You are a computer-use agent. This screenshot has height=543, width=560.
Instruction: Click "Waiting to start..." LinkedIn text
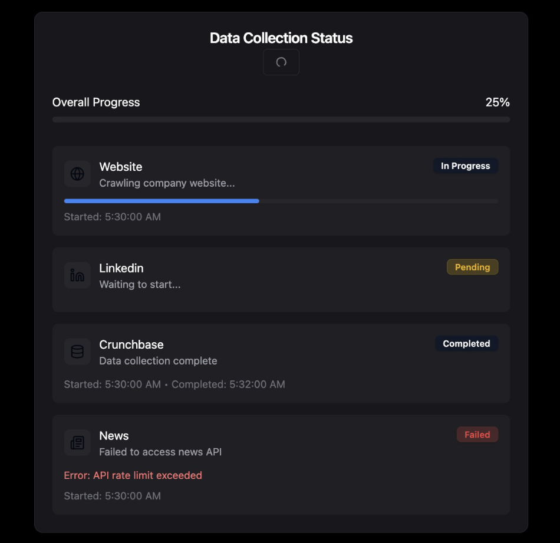pos(140,284)
